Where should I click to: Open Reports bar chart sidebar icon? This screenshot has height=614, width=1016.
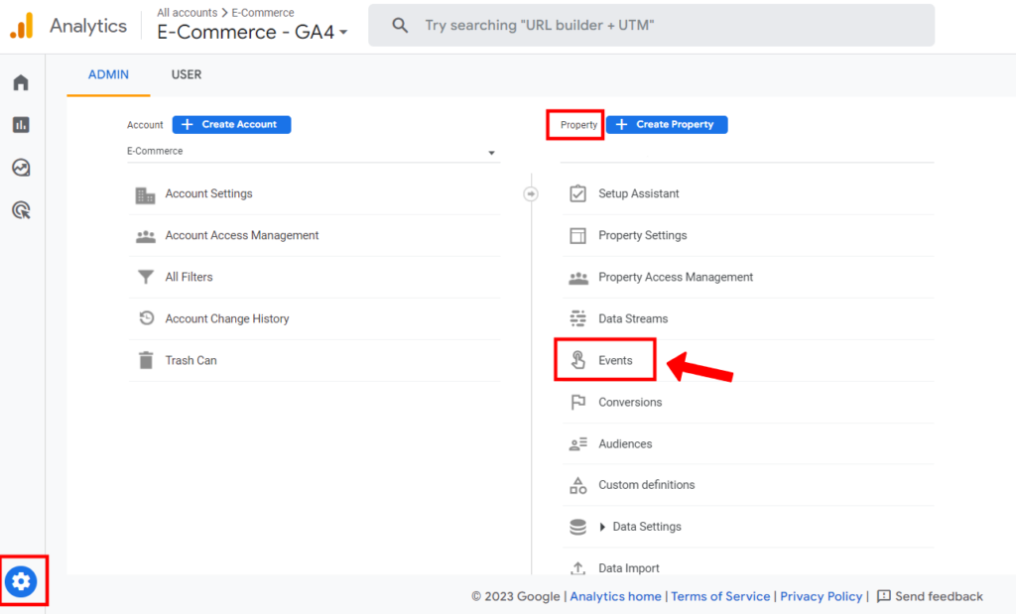[21, 125]
